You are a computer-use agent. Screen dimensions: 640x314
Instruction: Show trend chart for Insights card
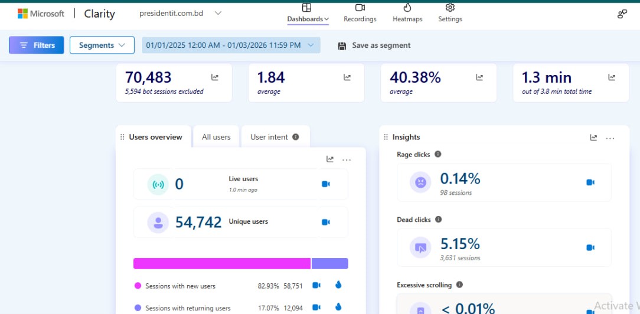click(x=593, y=138)
